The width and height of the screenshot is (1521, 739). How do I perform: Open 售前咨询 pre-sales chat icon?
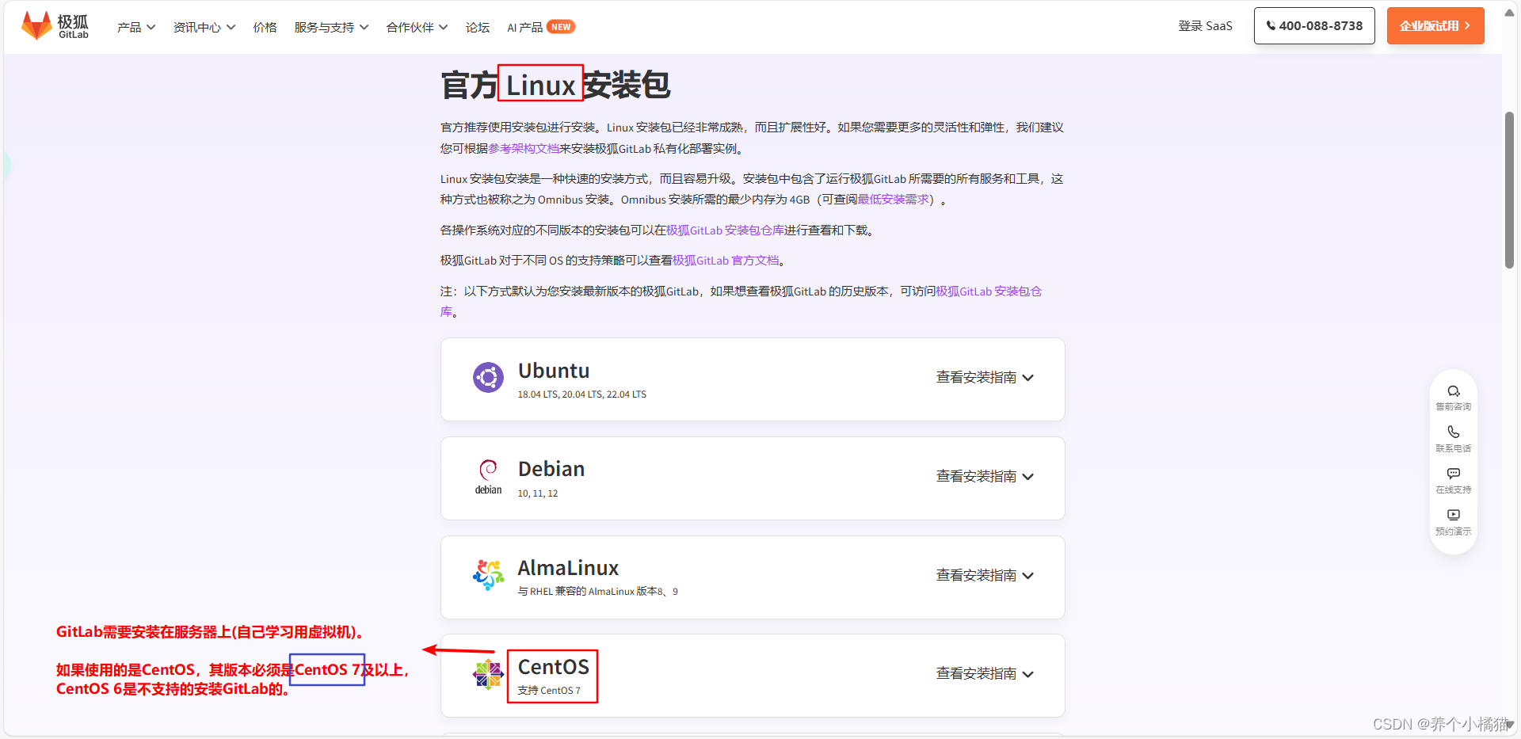(x=1454, y=391)
